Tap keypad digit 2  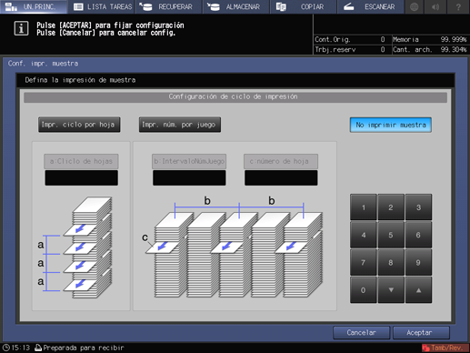391,207
